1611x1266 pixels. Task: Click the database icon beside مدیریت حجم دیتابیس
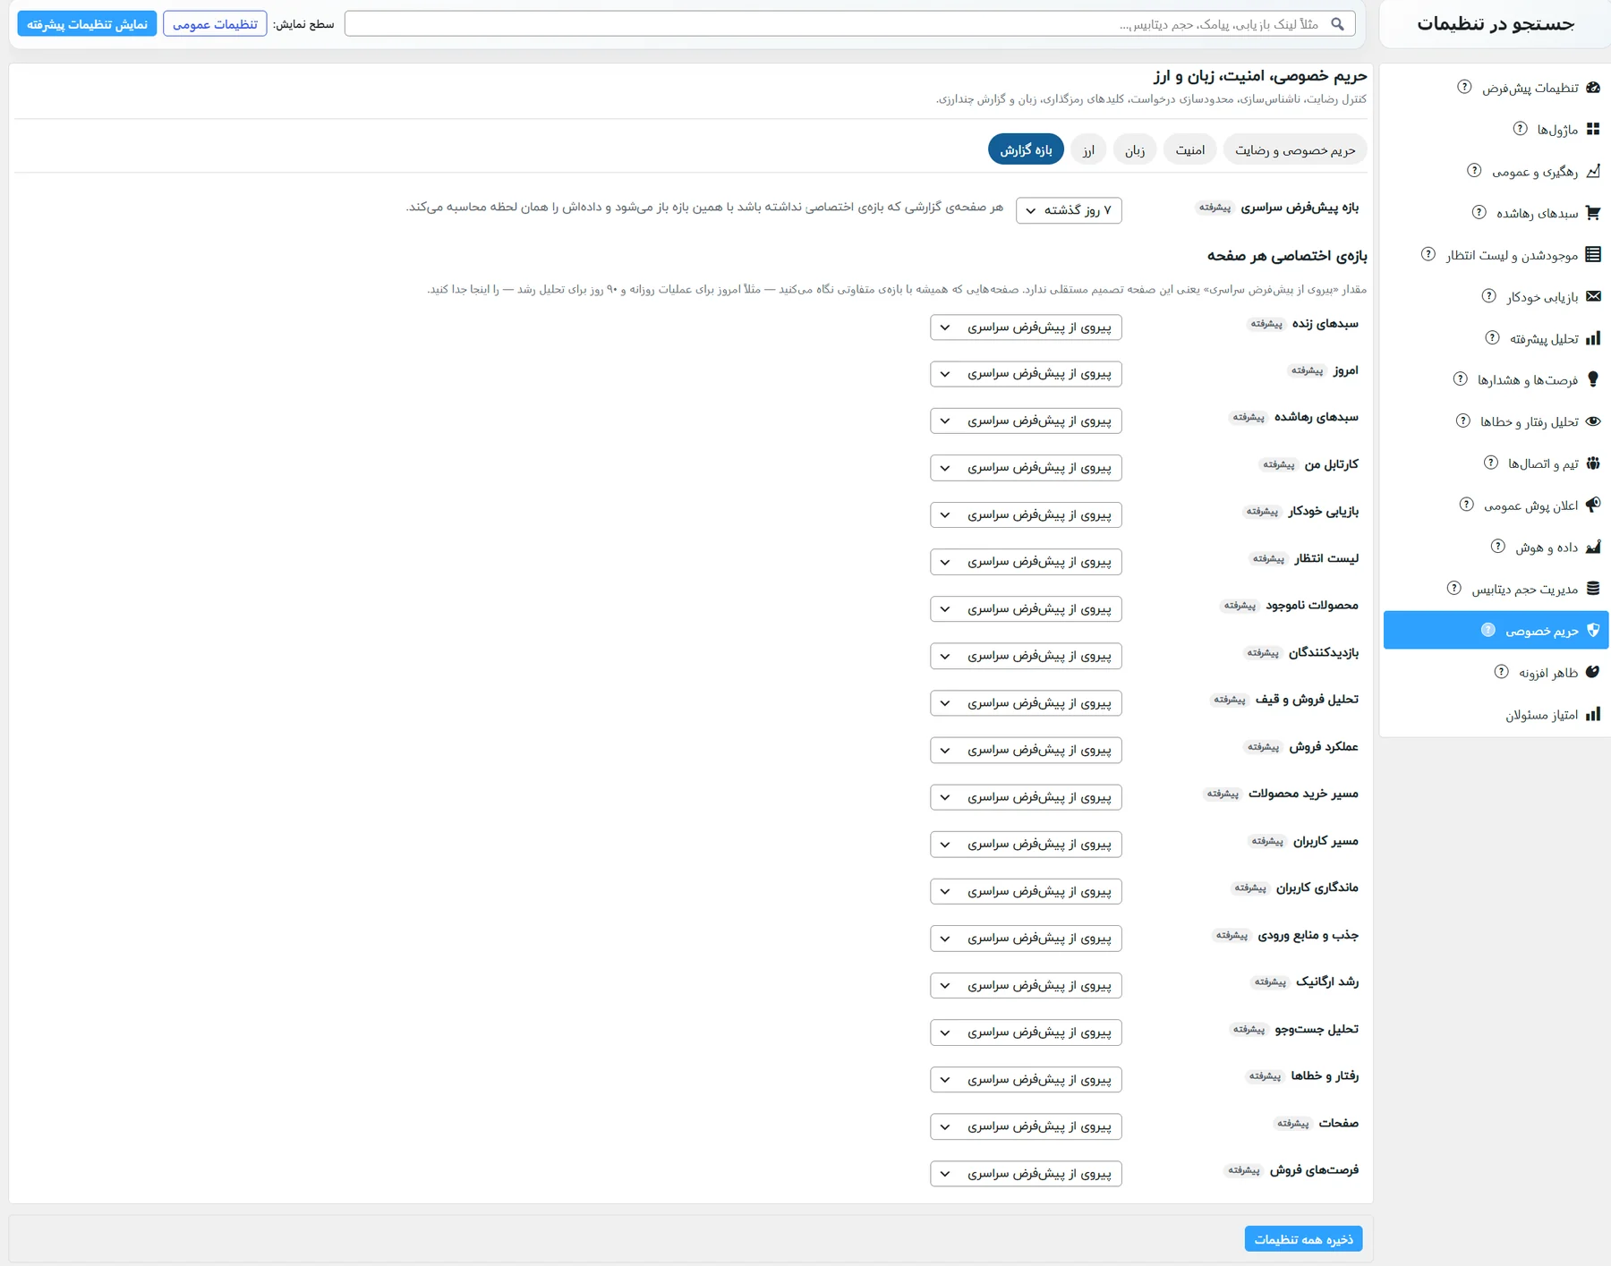click(x=1593, y=589)
